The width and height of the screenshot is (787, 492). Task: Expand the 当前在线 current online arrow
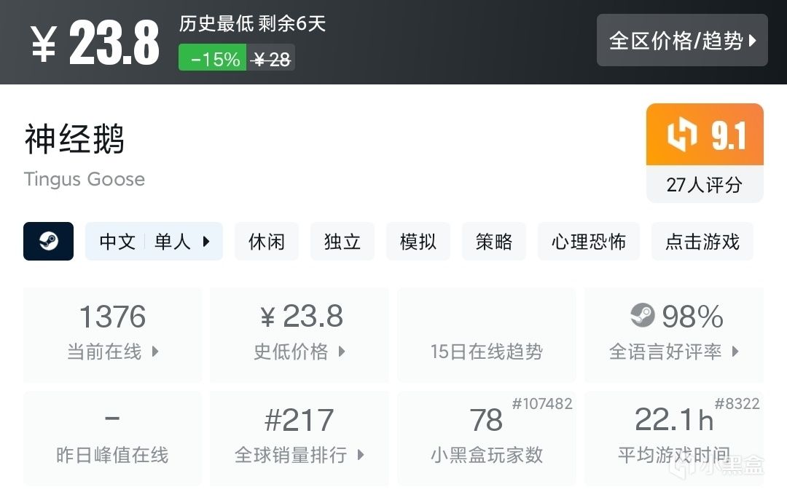155,352
